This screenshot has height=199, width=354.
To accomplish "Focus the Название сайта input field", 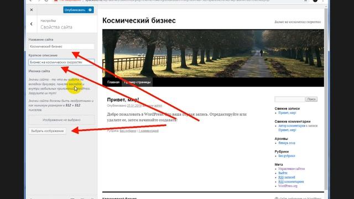I will coord(61,46).
